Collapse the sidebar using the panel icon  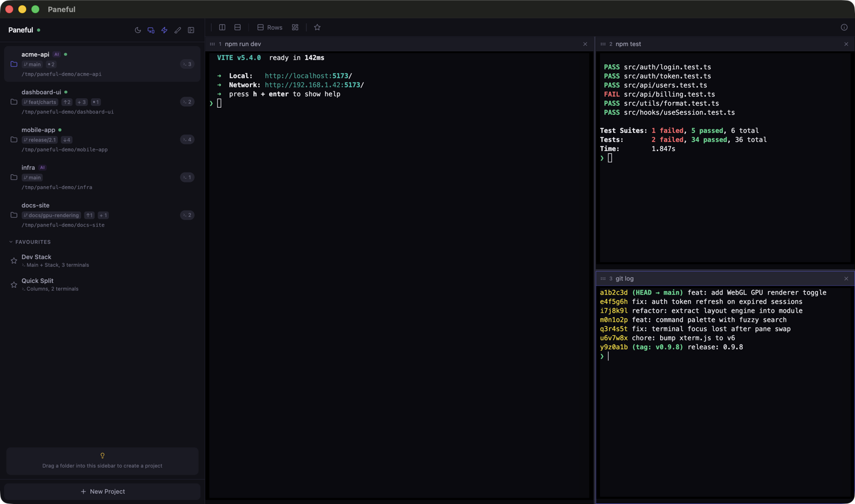(x=191, y=30)
